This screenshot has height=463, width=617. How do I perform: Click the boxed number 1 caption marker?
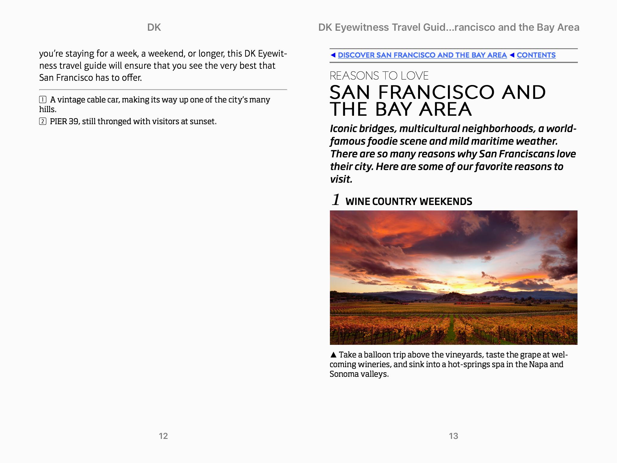(x=43, y=99)
